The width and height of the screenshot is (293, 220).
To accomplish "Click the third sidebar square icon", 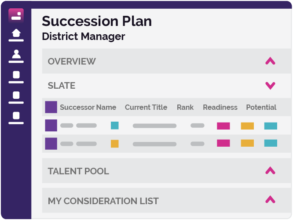I will click(16, 76).
